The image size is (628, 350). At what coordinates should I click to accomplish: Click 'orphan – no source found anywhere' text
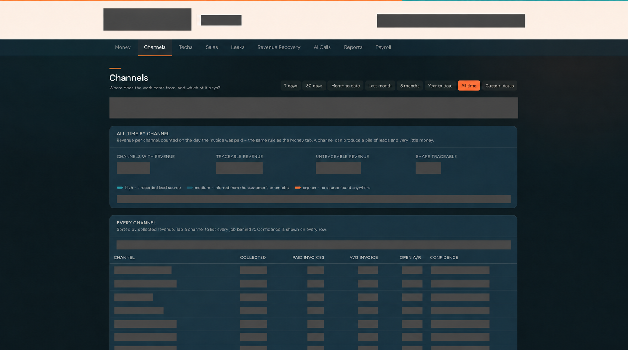coord(336,188)
